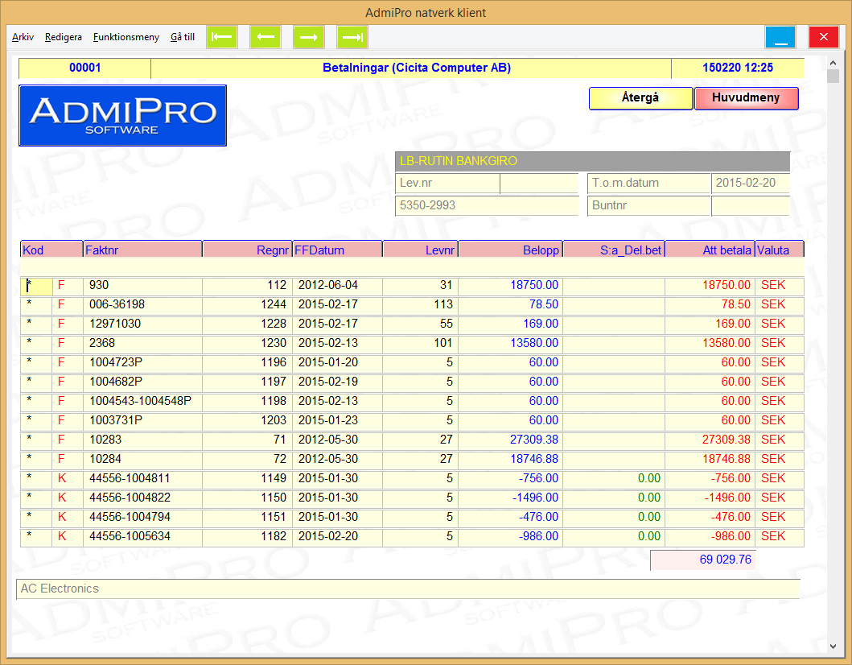
Task: Minimize the AdmiPro client window
Action: (x=780, y=37)
